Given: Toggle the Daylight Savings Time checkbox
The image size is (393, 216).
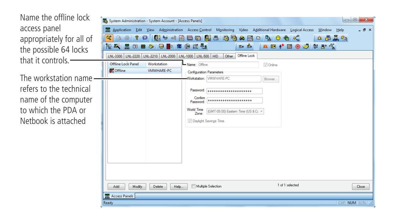Looking at the screenshot, I should click(x=190, y=121).
